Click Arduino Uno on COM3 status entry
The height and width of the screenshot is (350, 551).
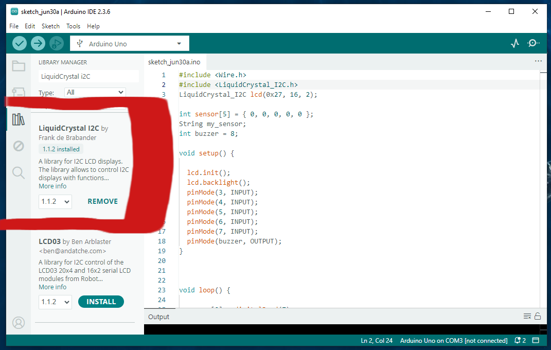tap(454, 341)
